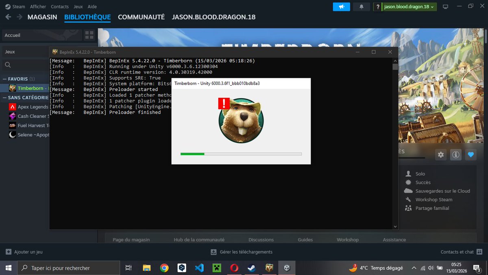
Task: Open Contacts et chat
Action: click(462, 252)
